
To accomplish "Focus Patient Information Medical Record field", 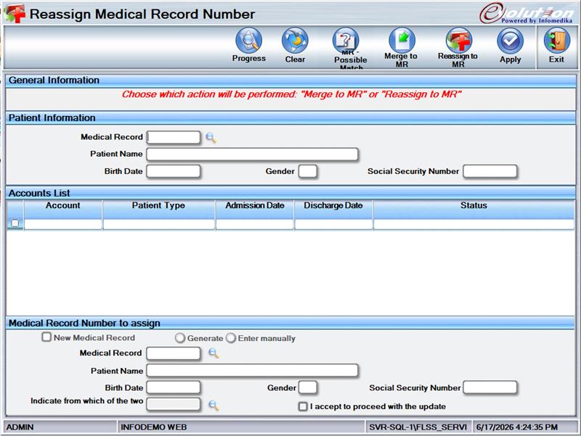I will [174, 137].
